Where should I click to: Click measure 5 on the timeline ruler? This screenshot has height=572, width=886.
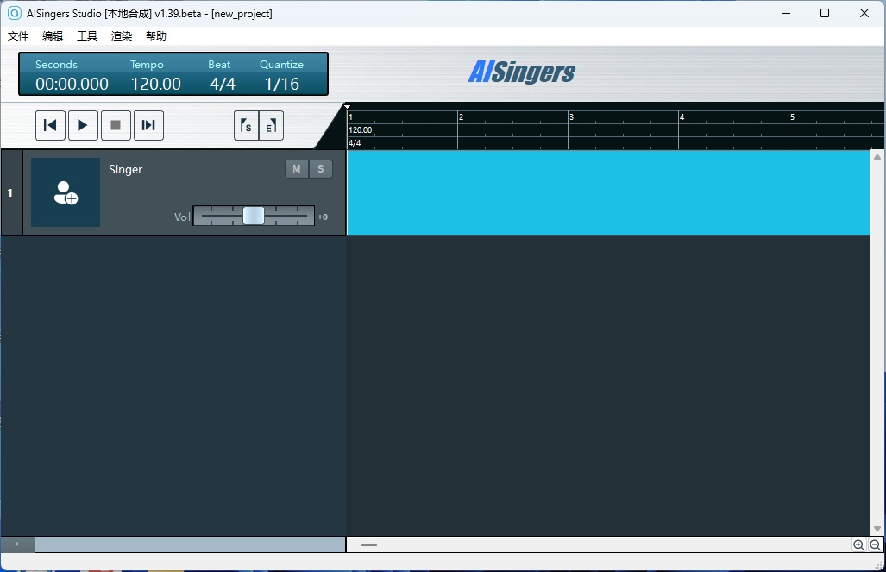pos(792,117)
